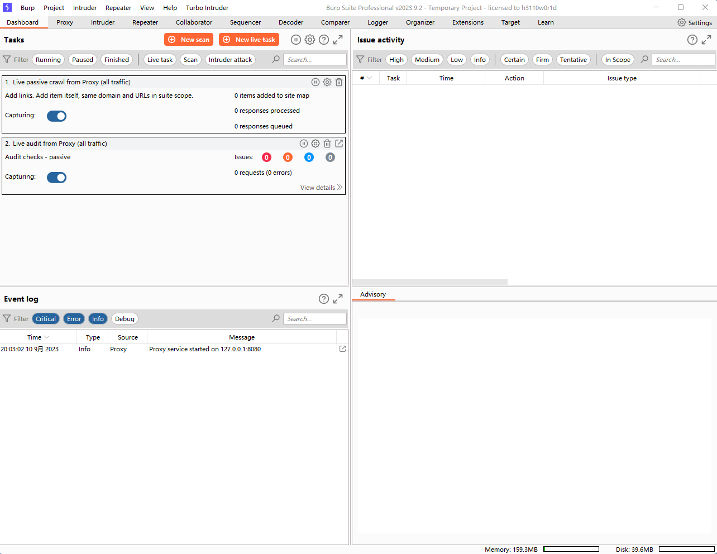Open settings for Live passive crawl task
The width and height of the screenshot is (717, 554).
(x=327, y=82)
